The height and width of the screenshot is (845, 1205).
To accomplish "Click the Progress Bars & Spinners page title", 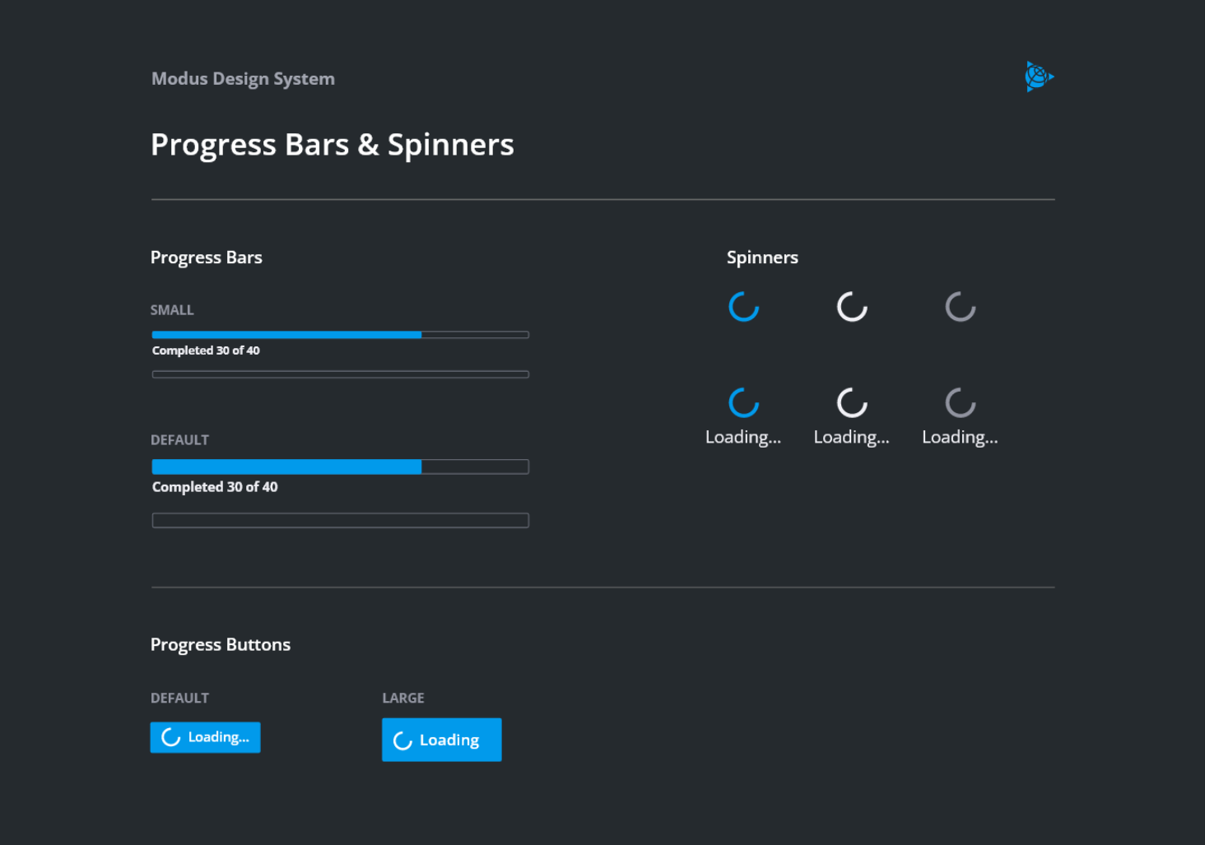I will [x=332, y=144].
